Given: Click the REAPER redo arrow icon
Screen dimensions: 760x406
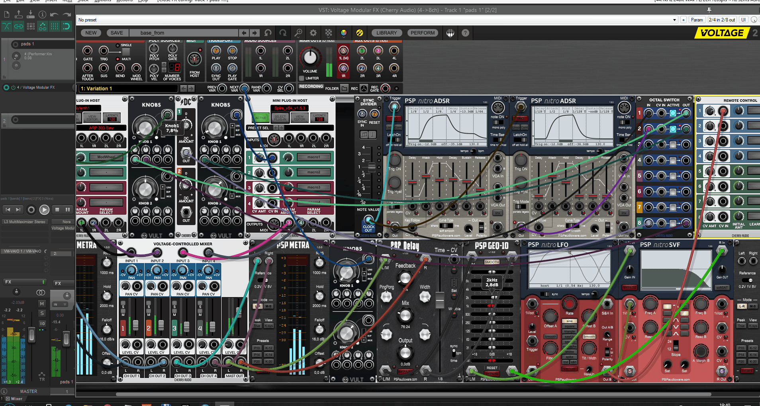Looking at the screenshot, I should [x=67, y=15].
